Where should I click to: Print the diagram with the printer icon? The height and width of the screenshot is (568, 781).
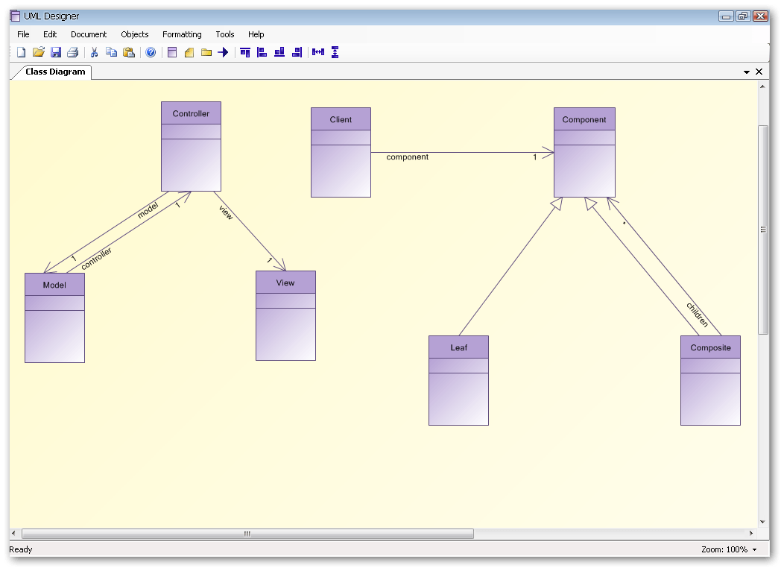click(x=73, y=52)
